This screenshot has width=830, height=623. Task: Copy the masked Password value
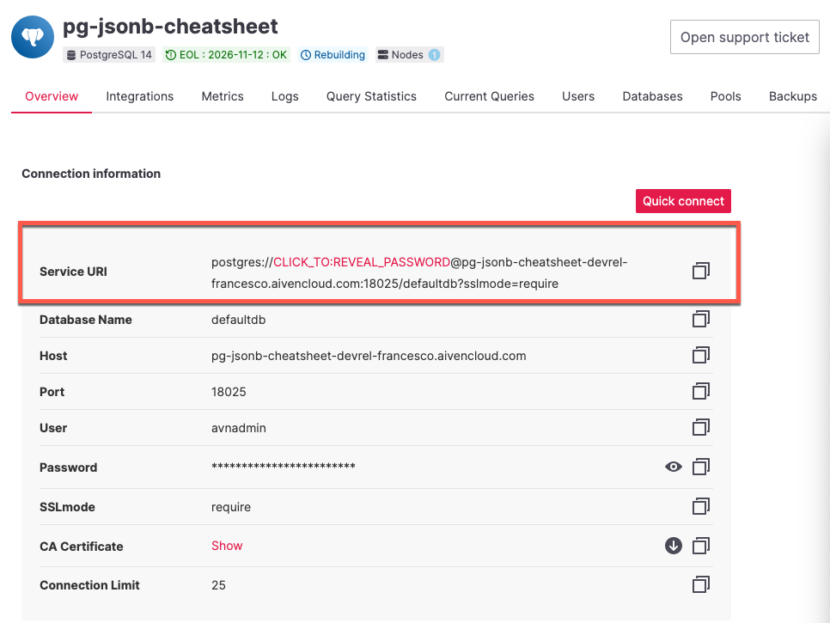point(701,467)
